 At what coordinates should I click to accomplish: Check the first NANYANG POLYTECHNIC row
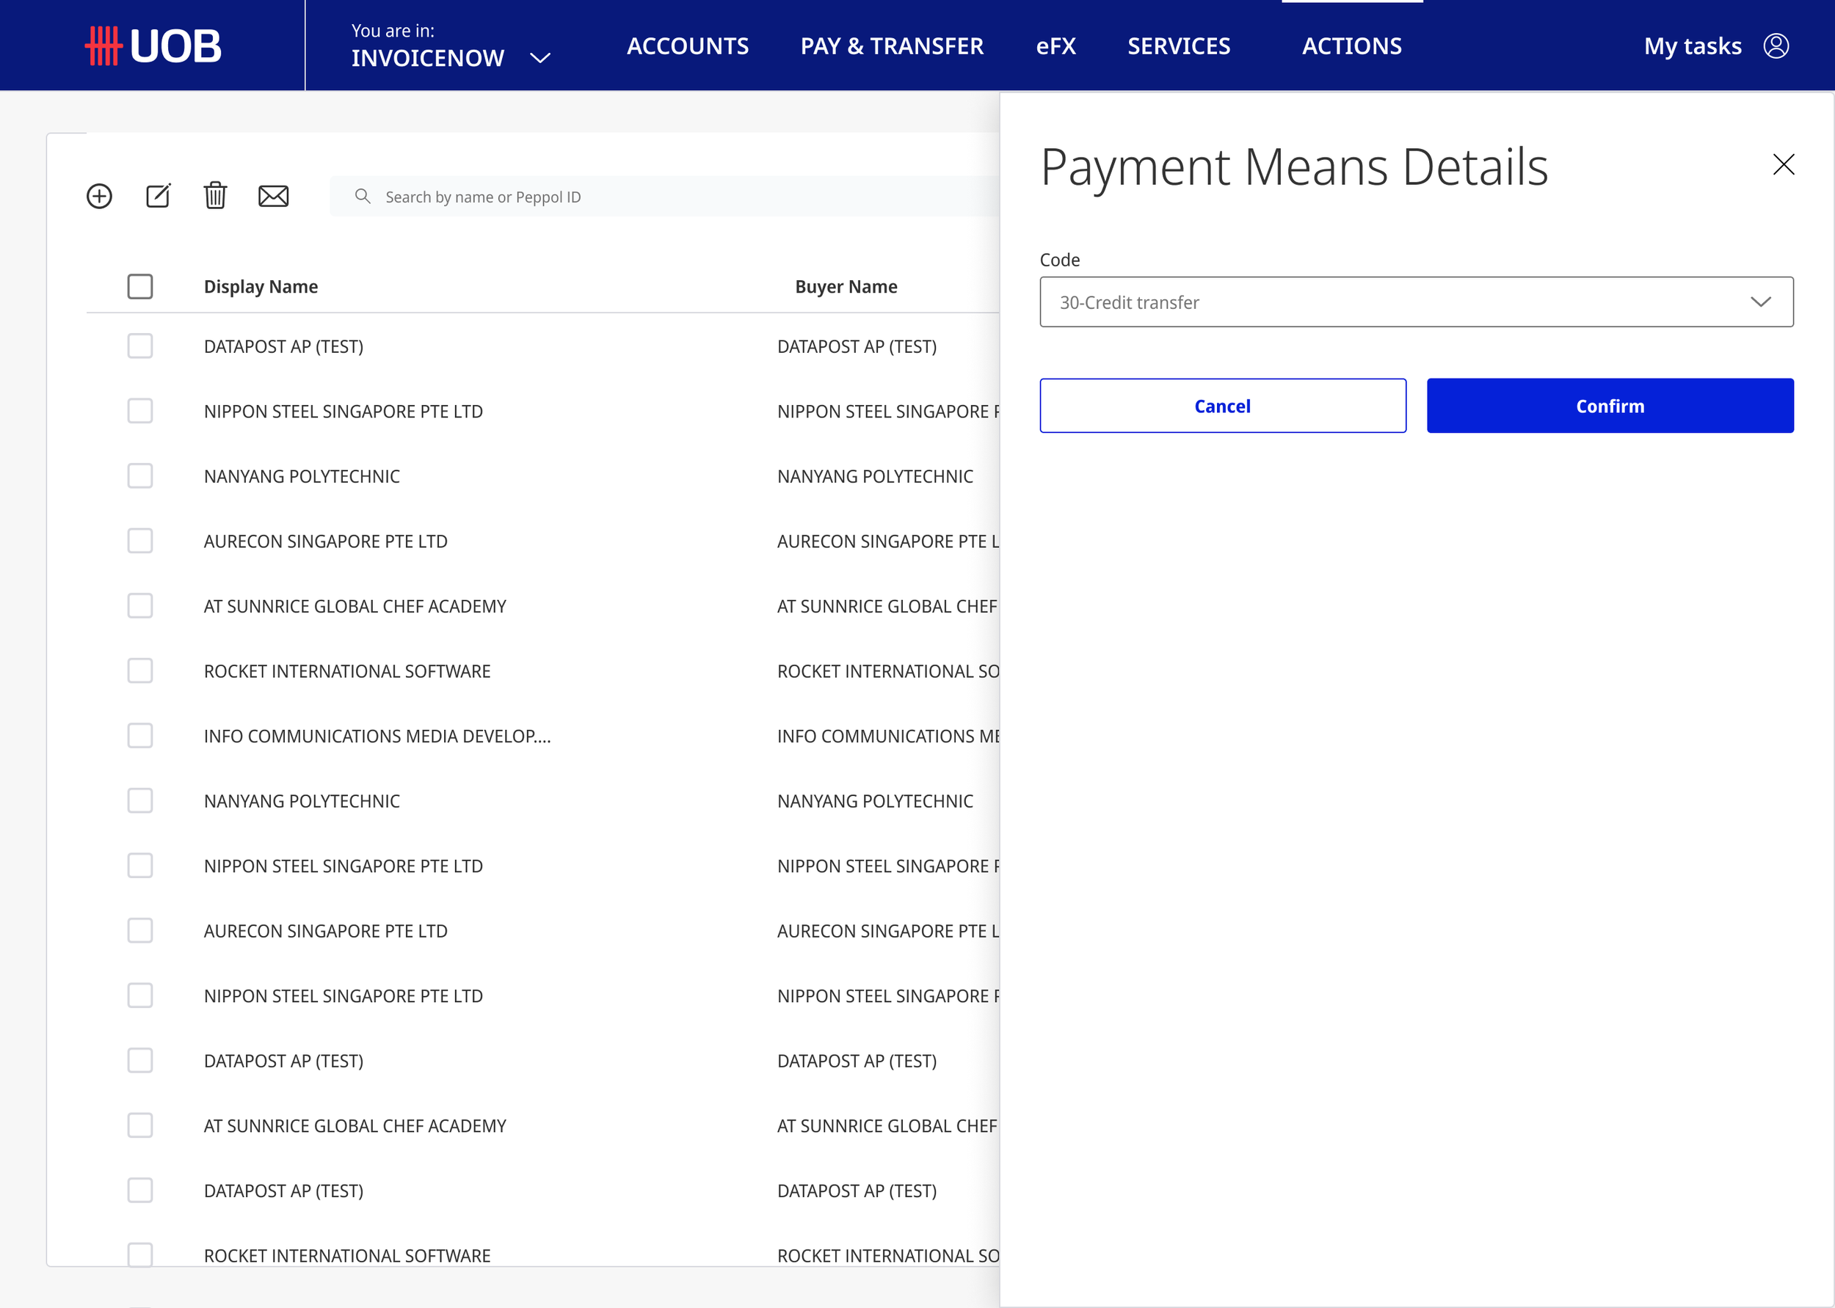(140, 476)
